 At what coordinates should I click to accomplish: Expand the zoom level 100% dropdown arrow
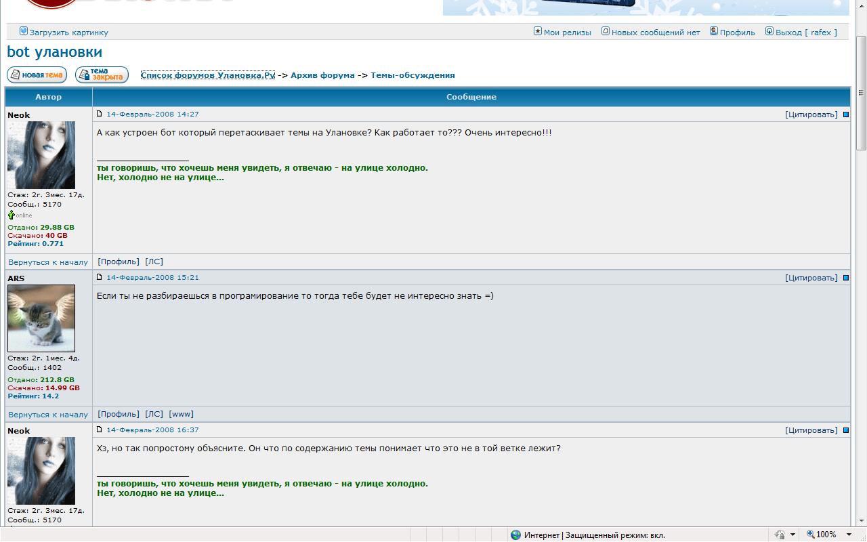coord(849,535)
